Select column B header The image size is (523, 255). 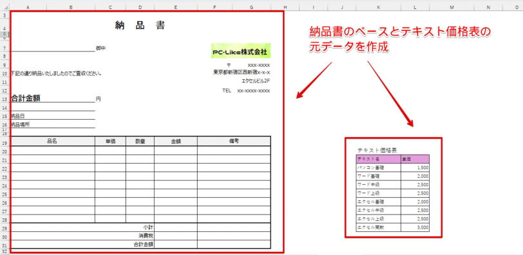tap(71, 7)
